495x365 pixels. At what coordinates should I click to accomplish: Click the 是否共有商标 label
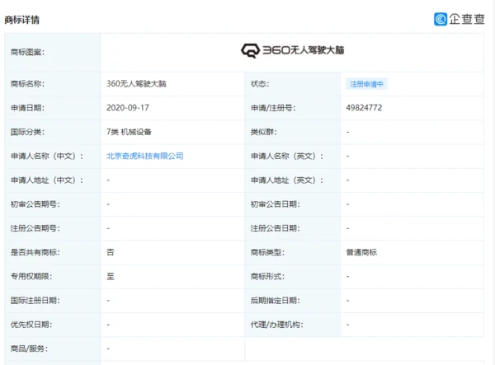pos(35,252)
